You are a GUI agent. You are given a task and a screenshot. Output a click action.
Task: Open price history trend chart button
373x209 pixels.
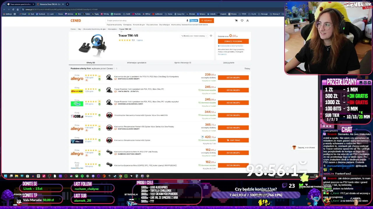click(x=193, y=36)
